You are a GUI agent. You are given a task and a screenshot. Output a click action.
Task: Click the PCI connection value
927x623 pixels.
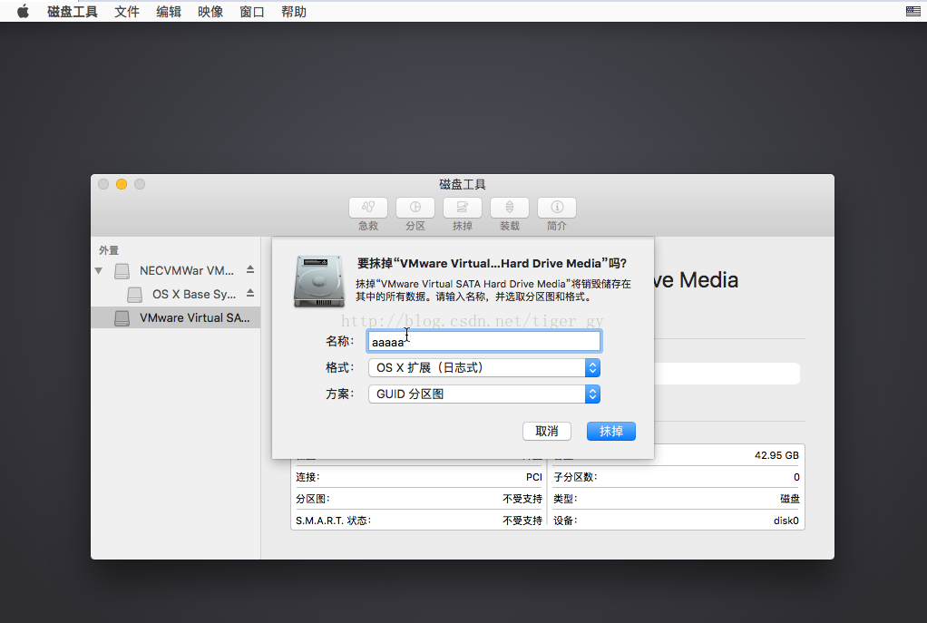(534, 477)
